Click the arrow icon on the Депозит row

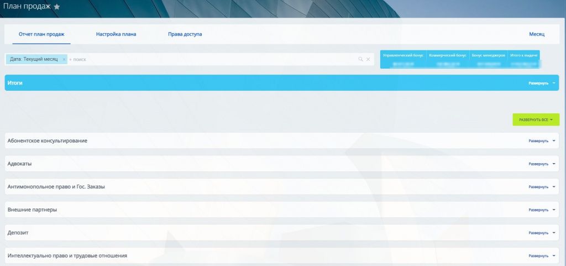point(554,233)
